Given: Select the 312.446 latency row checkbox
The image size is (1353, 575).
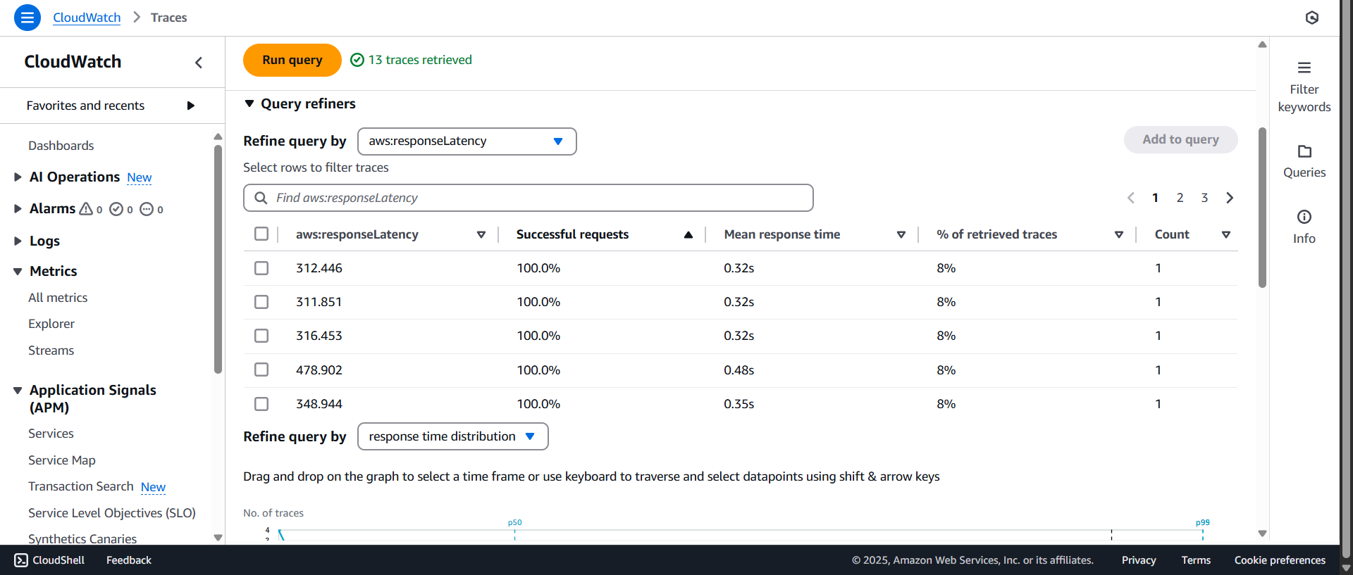Looking at the screenshot, I should click(x=261, y=268).
